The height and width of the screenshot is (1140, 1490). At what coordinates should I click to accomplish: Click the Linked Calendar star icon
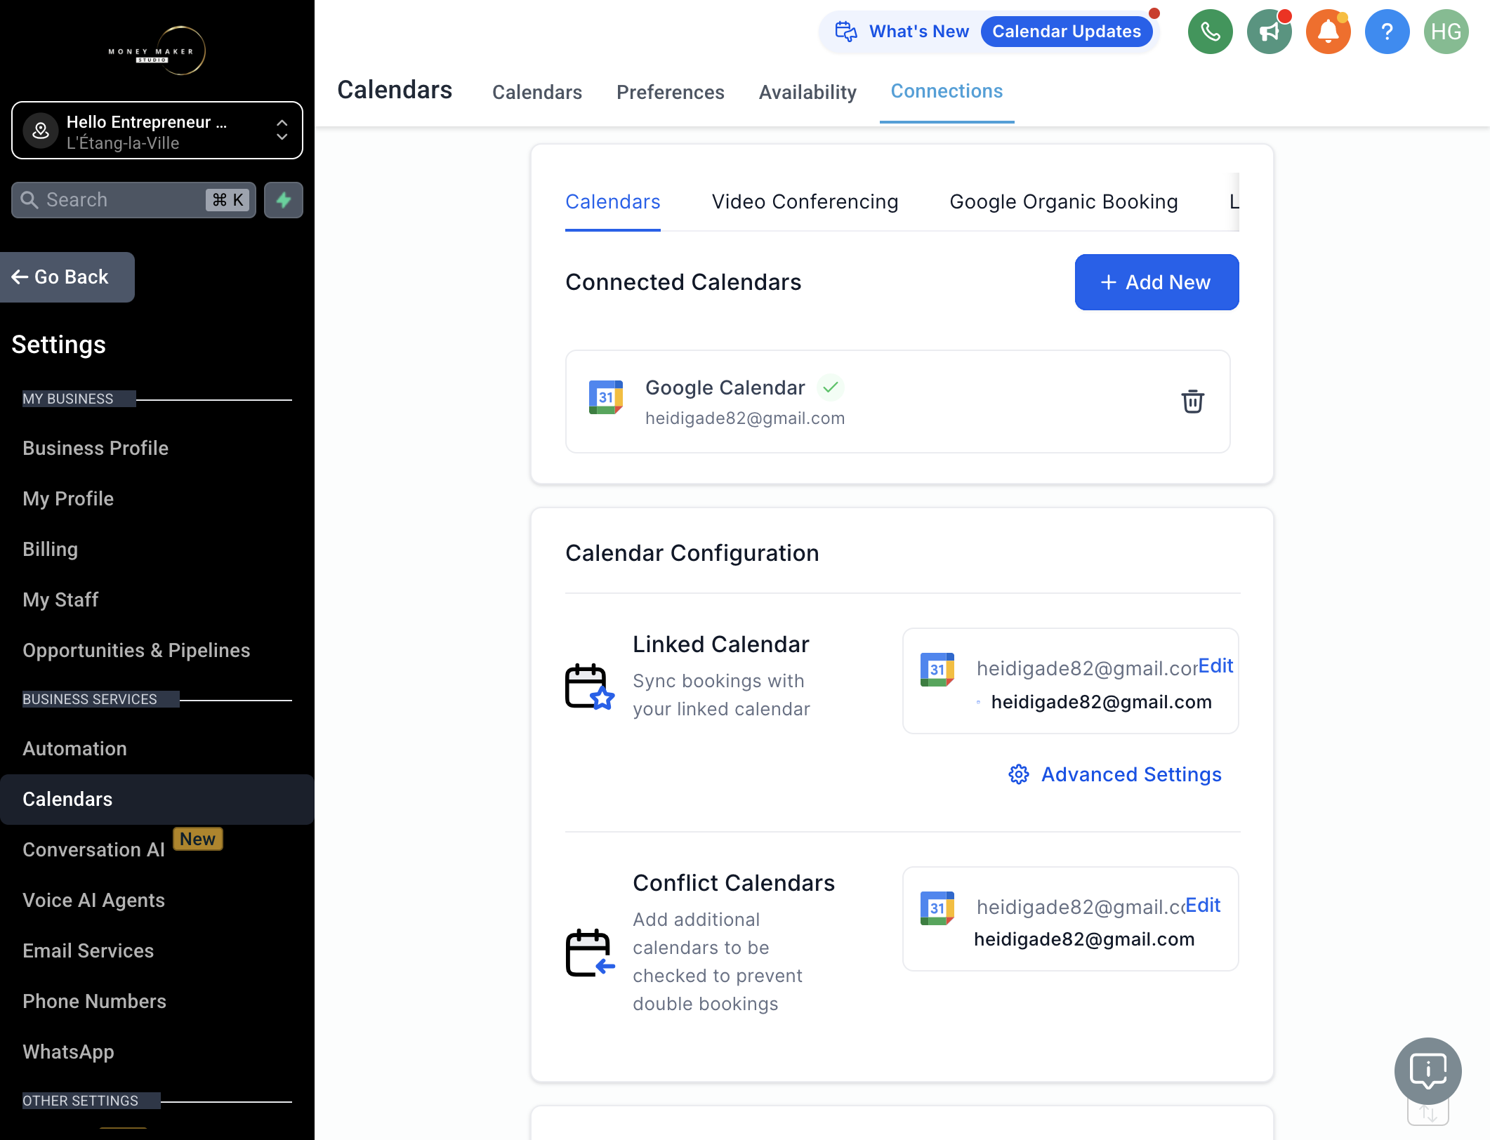pyautogui.click(x=590, y=687)
